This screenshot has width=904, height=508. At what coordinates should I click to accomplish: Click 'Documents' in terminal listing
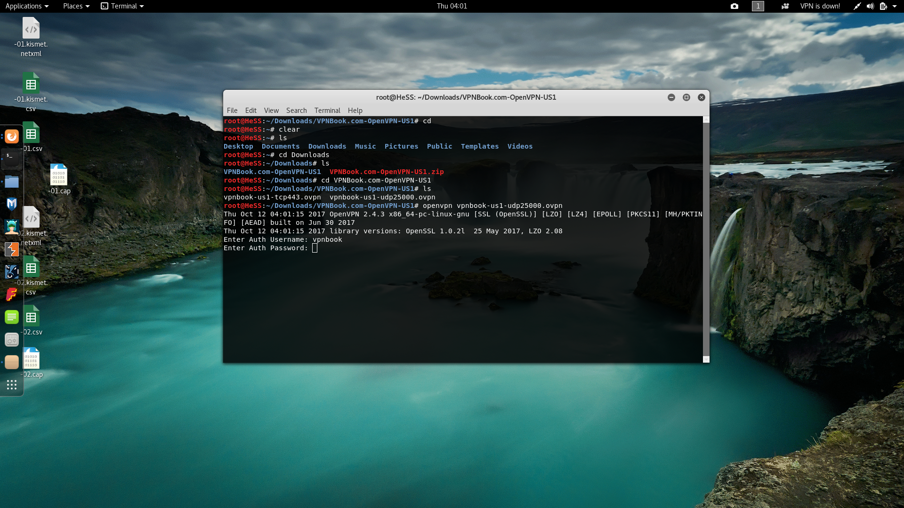pyautogui.click(x=281, y=146)
